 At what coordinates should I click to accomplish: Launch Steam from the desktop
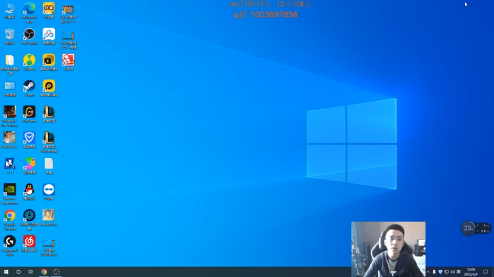[x=29, y=89]
